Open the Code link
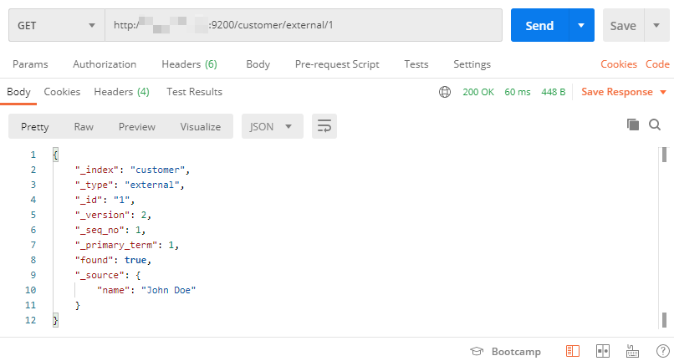 pos(657,64)
